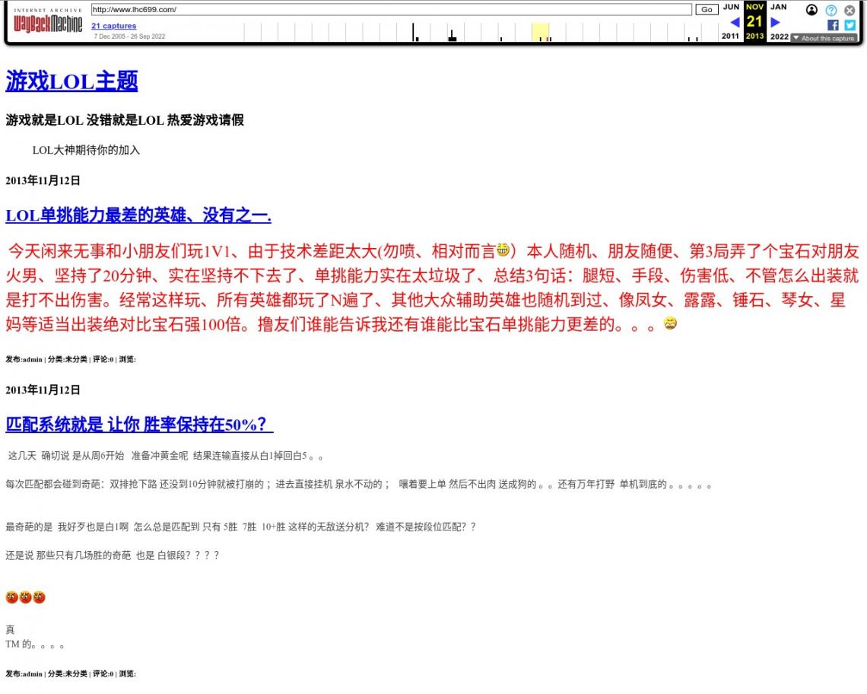The width and height of the screenshot is (867, 694).
Task: Focus the Wayback URL address field
Action: point(392,9)
